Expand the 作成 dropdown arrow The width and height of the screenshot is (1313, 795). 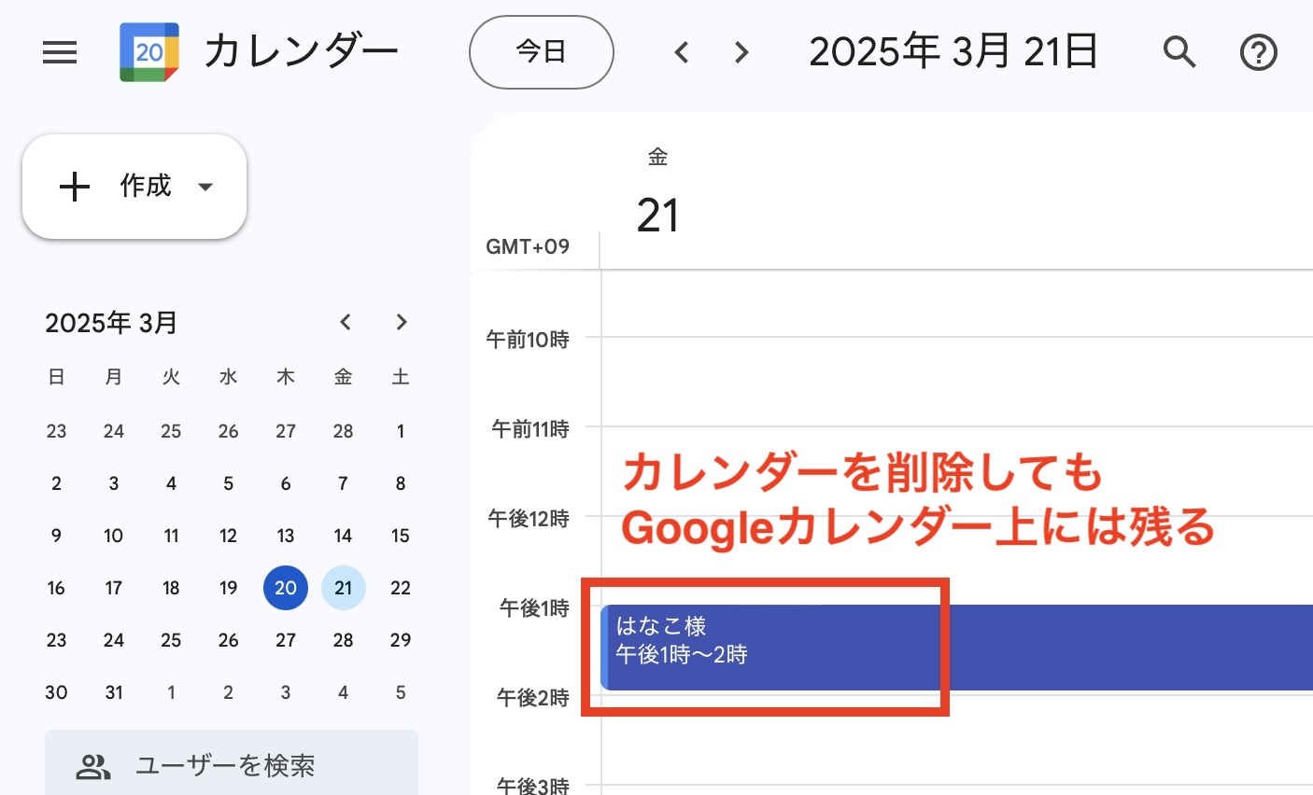[x=205, y=187]
